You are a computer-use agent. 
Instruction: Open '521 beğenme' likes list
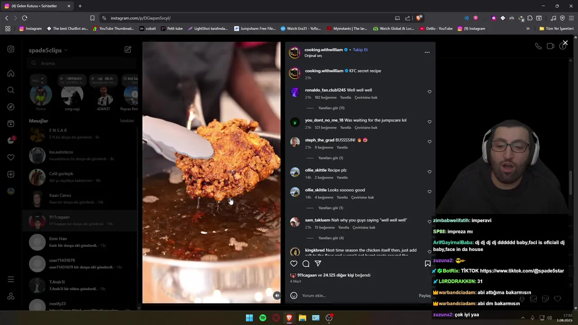(326, 128)
